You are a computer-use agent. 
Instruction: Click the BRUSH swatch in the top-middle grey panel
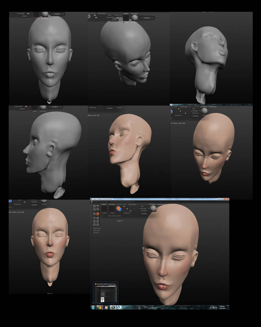click(126, 18)
